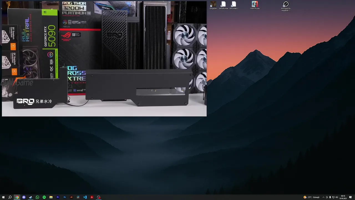Launch Adobe Photoshop from taskbar
The height and width of the screenshot is (200, 355).
pyautogui.click(x=65, y=197)
